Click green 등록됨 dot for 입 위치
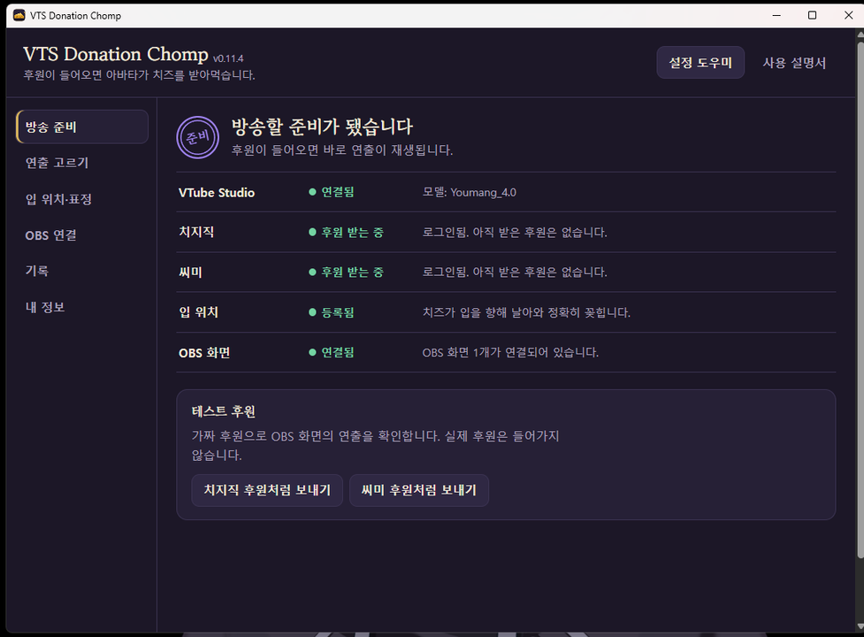The image size is (864, 637). 312,312
